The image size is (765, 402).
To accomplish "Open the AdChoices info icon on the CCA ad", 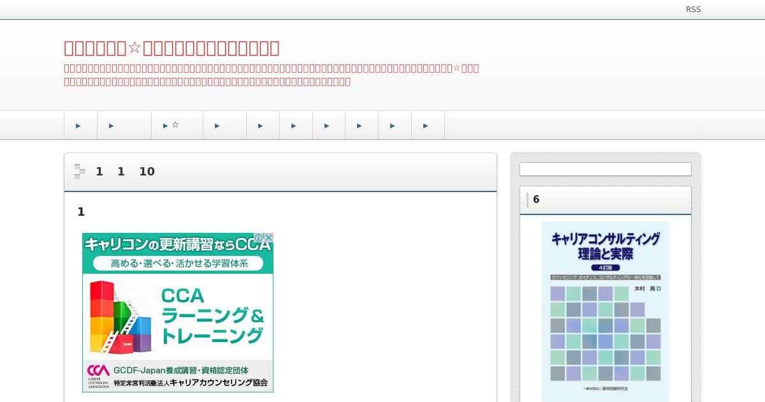I will pyautogui.click(x=259, y=237).
